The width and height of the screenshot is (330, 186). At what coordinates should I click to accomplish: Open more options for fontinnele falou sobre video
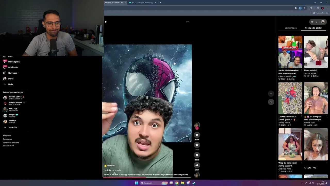pos(301,70)
